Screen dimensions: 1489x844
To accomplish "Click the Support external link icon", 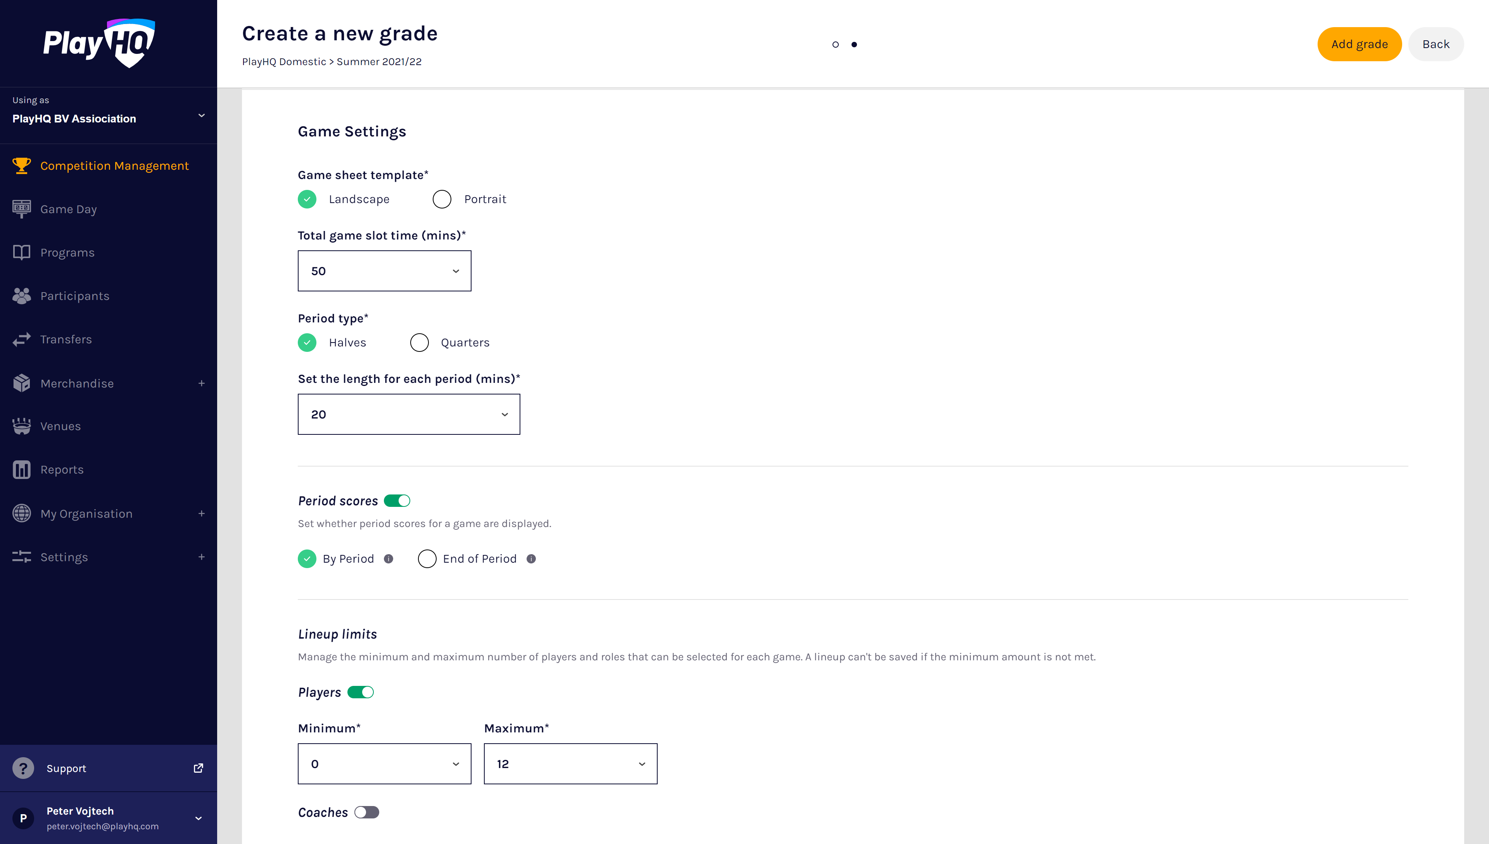I will click(199, 768).
